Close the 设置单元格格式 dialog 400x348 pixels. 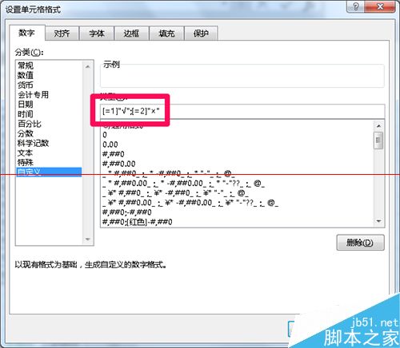(380, 6)
